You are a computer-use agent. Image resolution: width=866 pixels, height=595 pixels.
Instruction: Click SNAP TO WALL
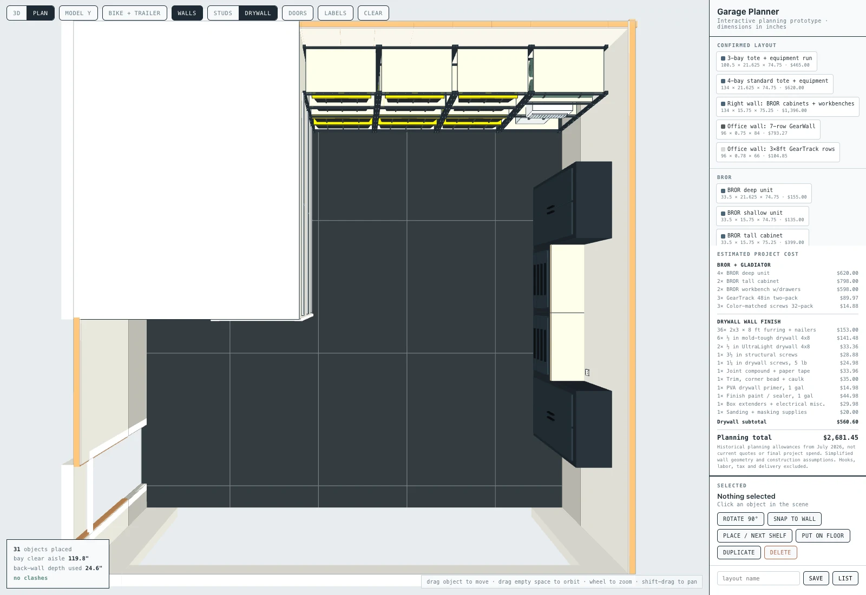tap(795, 519)
